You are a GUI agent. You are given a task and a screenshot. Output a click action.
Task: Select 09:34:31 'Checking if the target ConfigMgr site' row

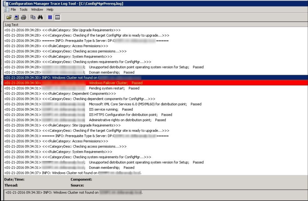(156, 131)
